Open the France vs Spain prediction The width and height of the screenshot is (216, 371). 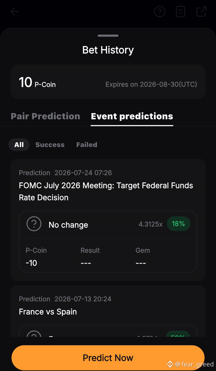point(48,312)
